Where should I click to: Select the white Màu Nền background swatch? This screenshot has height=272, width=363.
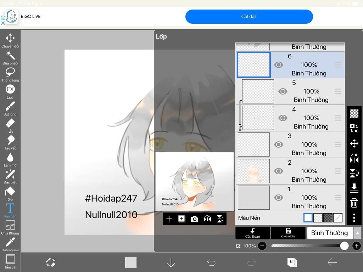point(308,218)
